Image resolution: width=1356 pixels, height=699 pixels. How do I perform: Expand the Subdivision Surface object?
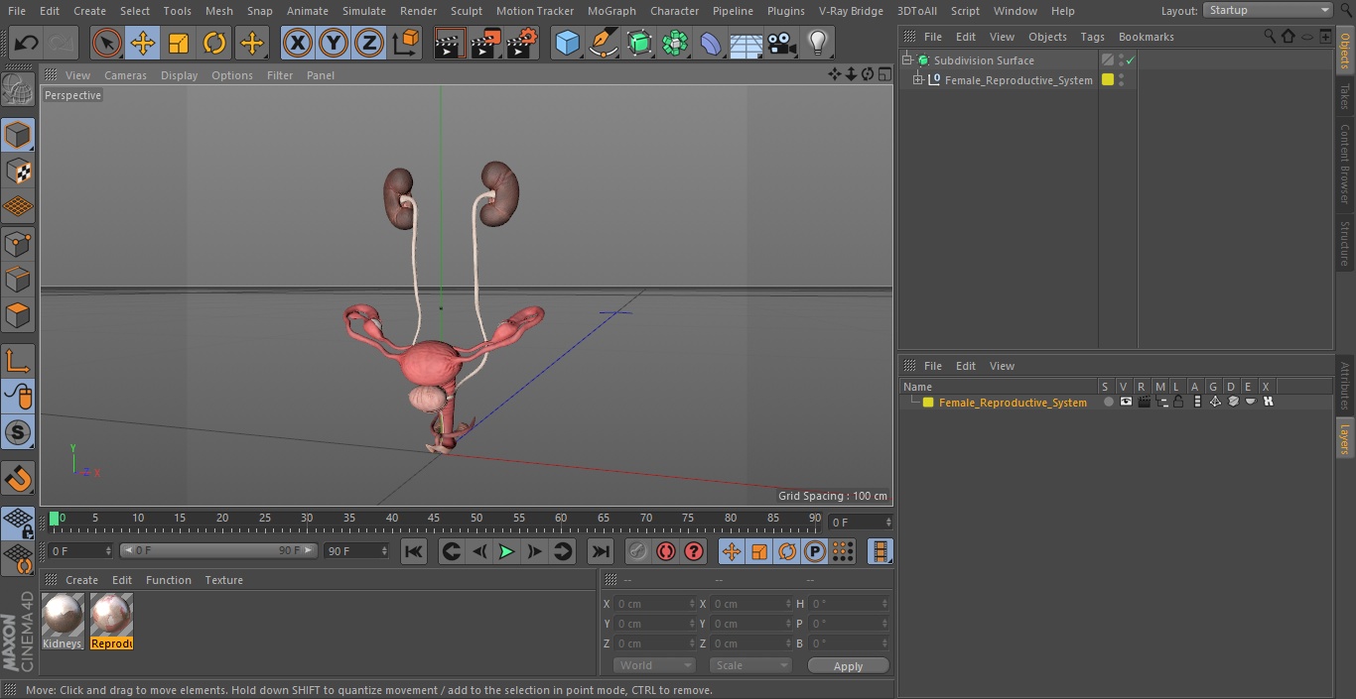point(906,60)
